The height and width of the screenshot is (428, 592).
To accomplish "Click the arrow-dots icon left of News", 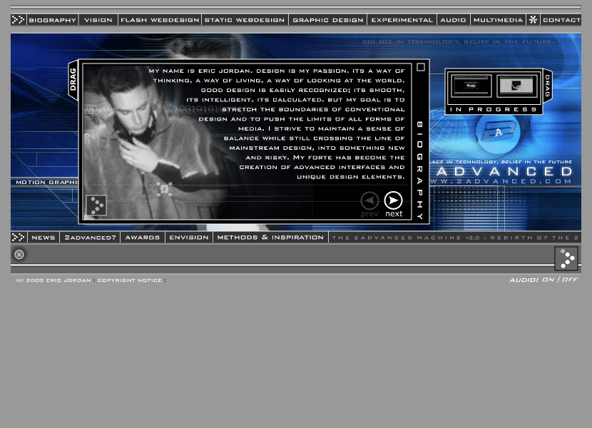I will click(x=18, y=238).
